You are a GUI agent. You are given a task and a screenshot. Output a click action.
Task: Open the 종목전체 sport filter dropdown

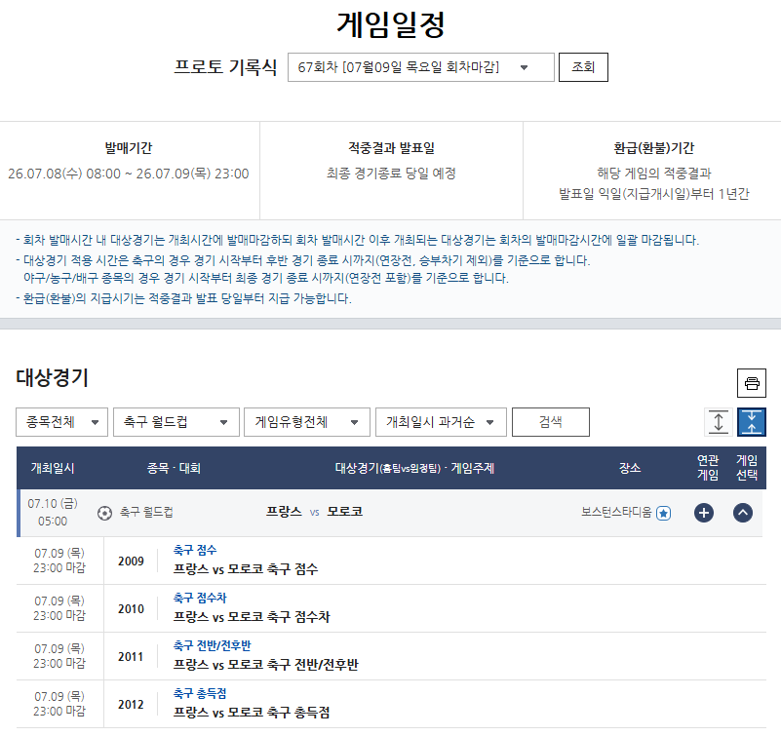click(x=61, y=422)
